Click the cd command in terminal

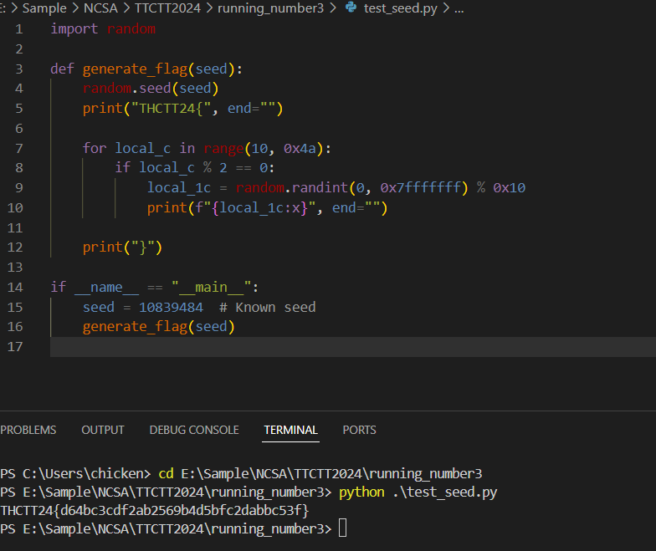[166, 473]
